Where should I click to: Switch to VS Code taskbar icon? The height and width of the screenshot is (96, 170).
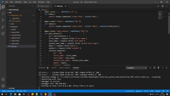50,94
